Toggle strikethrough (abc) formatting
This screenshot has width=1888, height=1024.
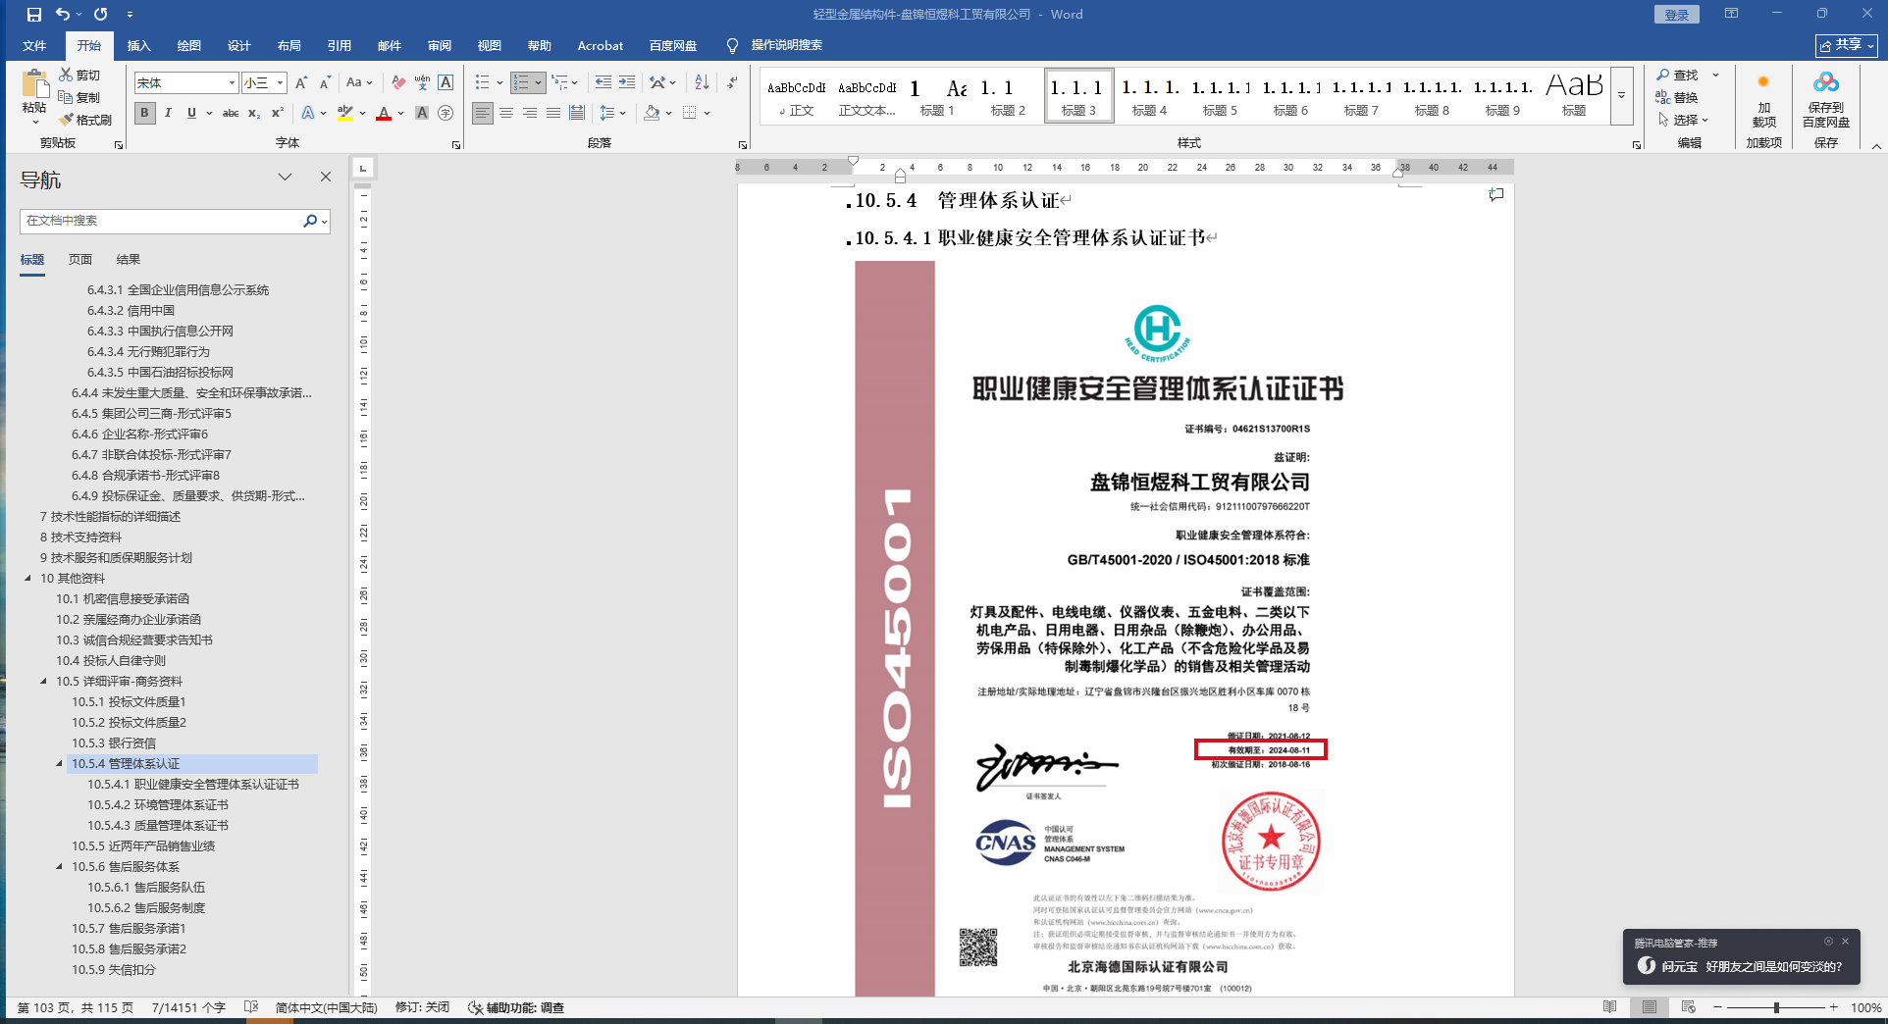click(x=231, y=113)
